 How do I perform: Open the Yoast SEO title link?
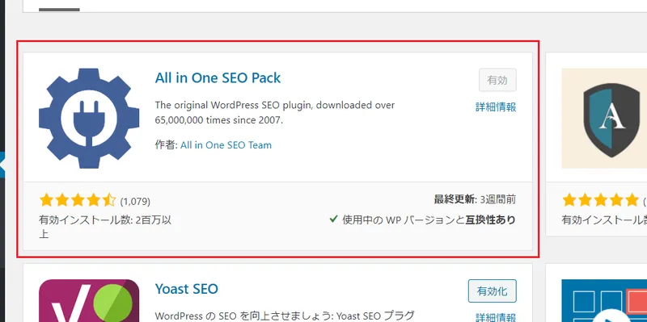click(187, 289)
